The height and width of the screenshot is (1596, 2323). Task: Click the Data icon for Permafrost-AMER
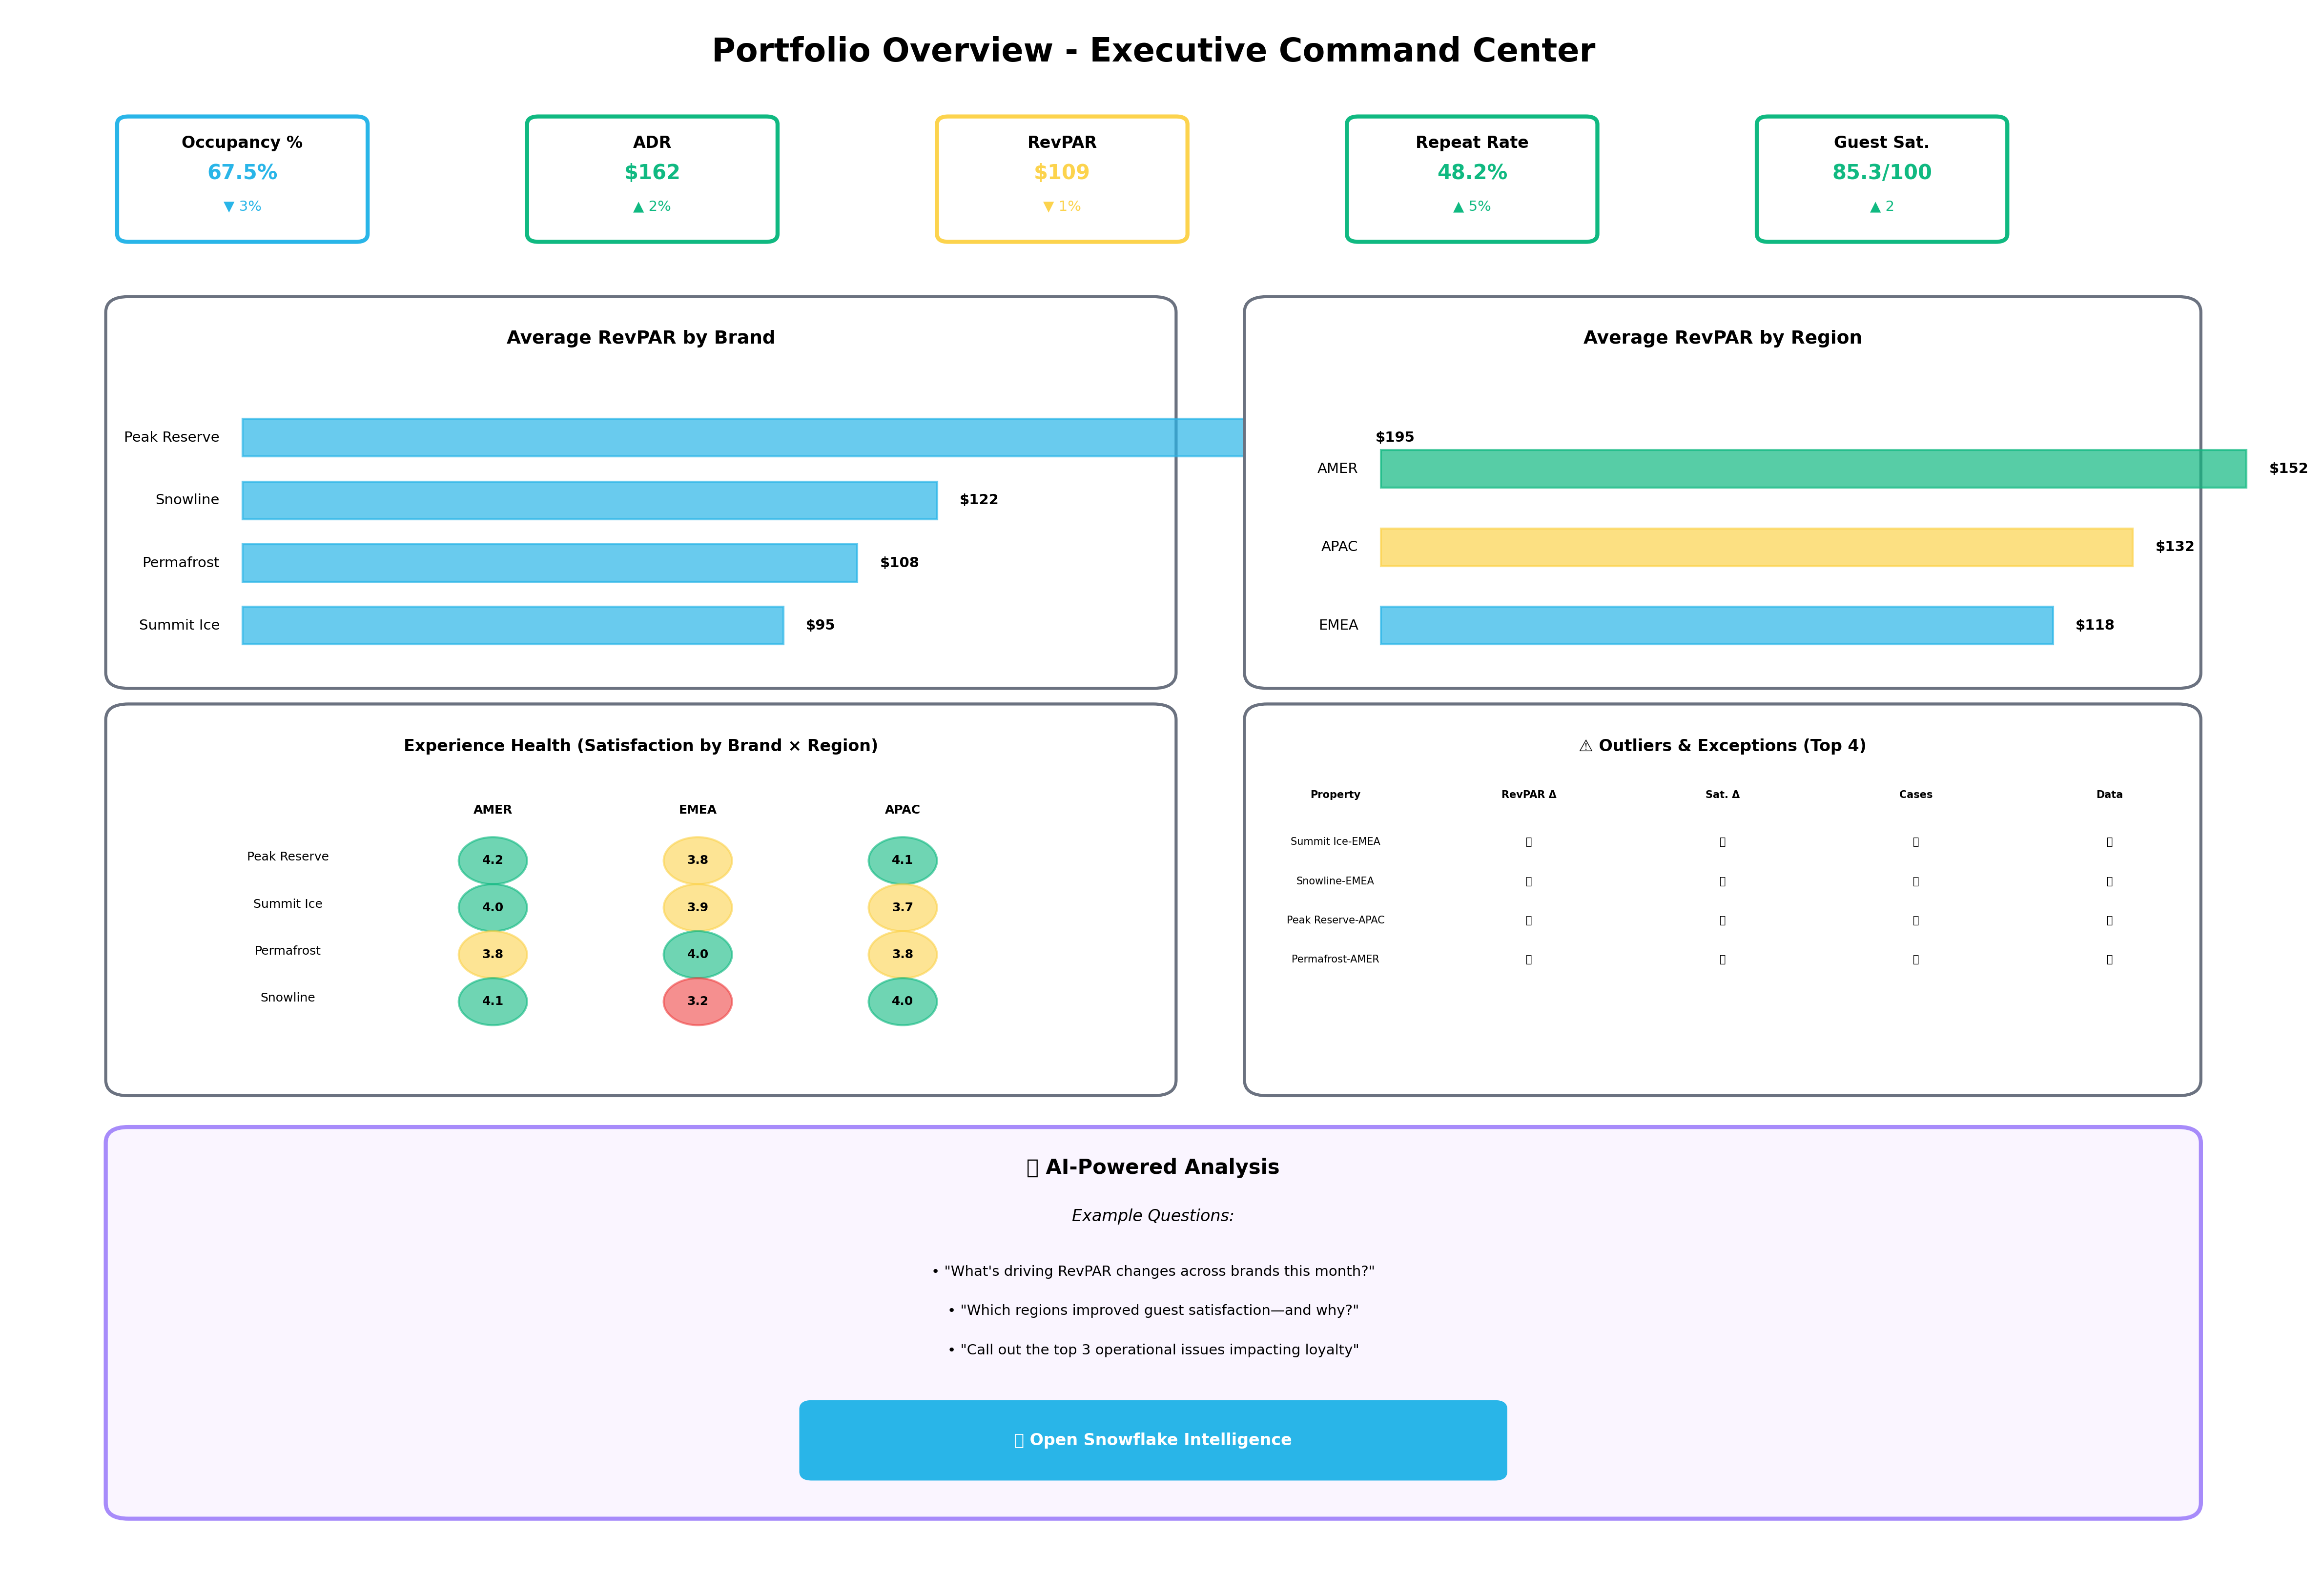point(2109,958)
